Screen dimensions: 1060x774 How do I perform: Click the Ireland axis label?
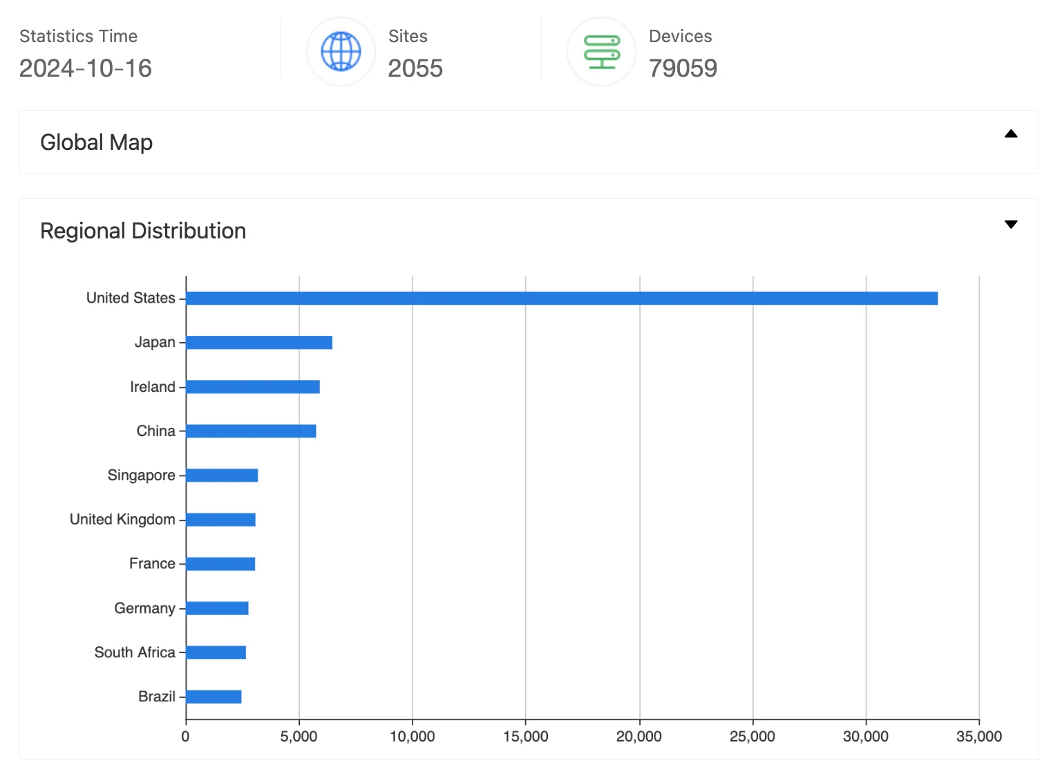click(x=153, y=386)
